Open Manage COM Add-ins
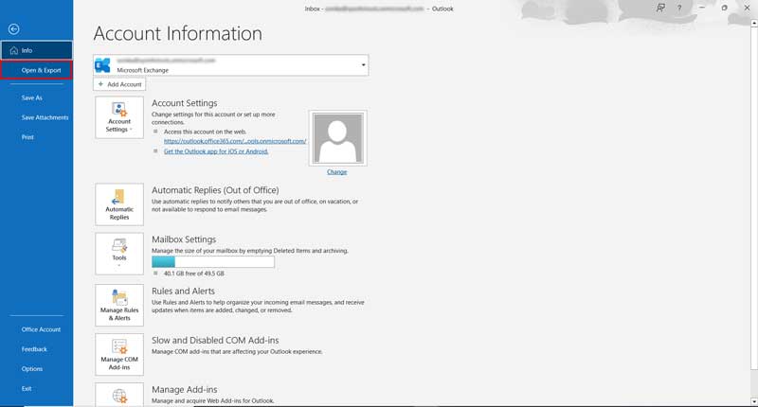 [x=119, y=354]
